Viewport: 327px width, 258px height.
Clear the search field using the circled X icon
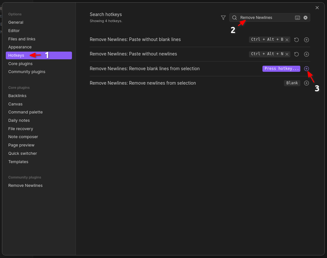[305, 18]
